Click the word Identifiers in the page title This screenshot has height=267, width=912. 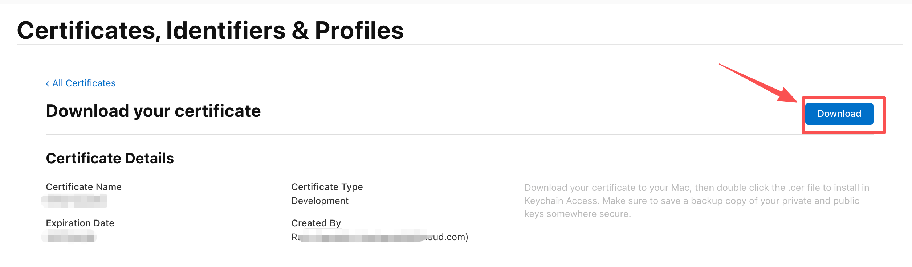tap(225, 30)
